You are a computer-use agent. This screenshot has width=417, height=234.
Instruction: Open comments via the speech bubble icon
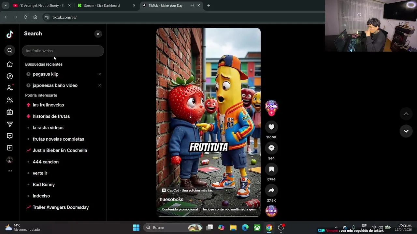tap(271, 148)
